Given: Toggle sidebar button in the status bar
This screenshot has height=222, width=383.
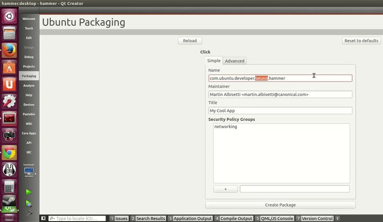Looking at the screenshot, I should 43,218.
